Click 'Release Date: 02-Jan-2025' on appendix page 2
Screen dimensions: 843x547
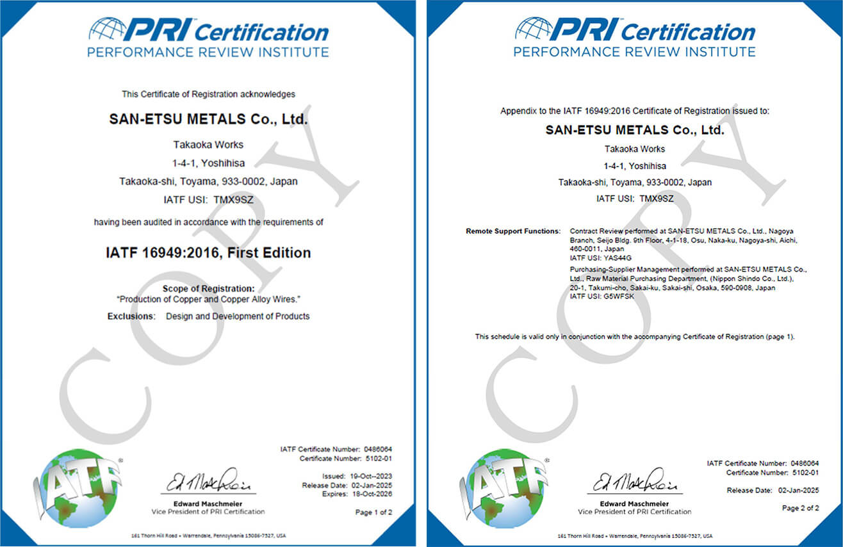(773, 490)
